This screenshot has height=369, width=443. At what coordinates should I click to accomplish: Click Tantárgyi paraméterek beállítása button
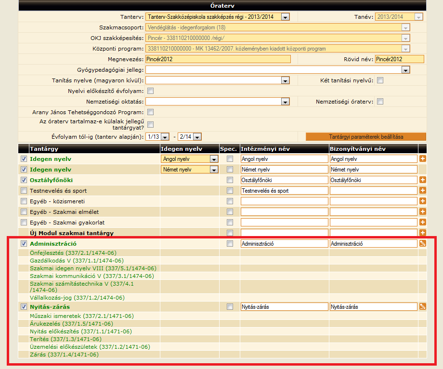[366, 137]
